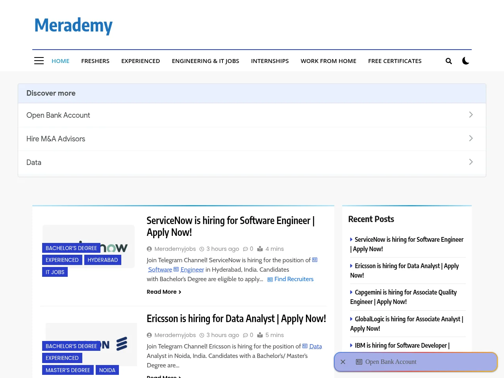Toggle dark mode moon icon
Screen dimensions: 504x378
[x=466, y=61]
